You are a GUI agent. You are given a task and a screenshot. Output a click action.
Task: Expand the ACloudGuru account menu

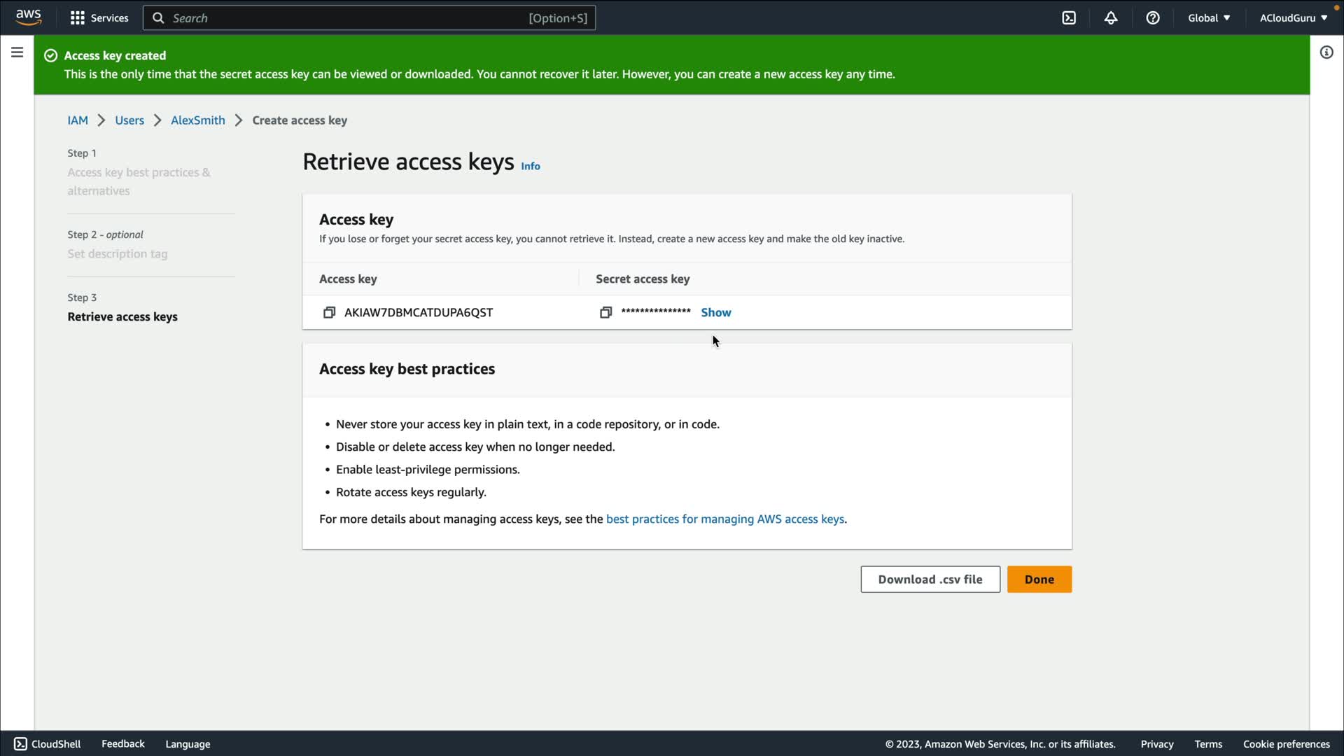[x=1293, y=18]
